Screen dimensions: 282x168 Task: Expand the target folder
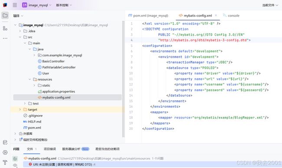point(20,109)
